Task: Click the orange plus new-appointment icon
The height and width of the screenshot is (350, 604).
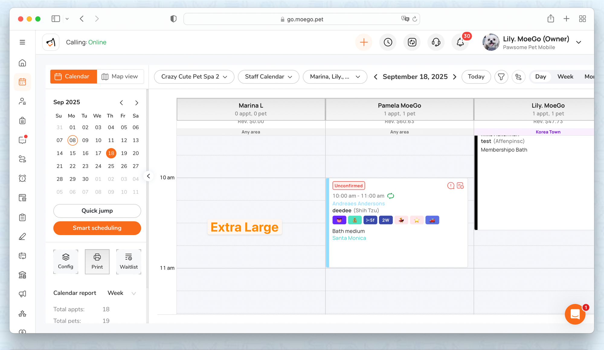Action: pyautogui.click(x=364, y=42)
